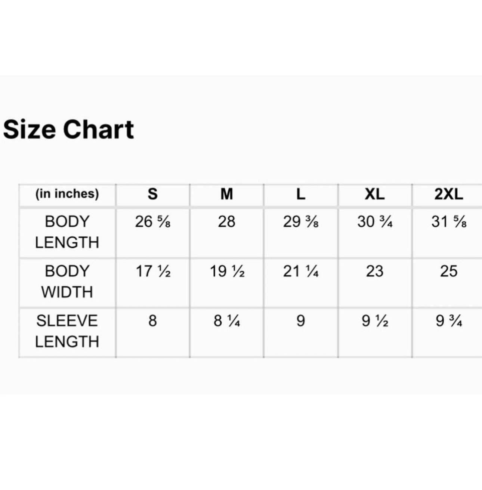Select the M size column header

pos(226,194)
